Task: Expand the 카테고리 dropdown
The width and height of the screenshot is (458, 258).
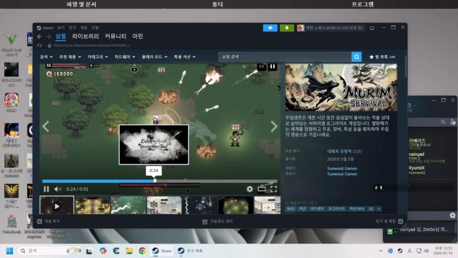Action: pyautogui.click(x=98, y=57)
